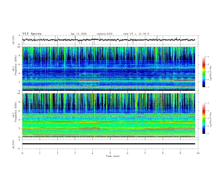Click the date label Jan. 13, 2026
The width and height of the screenshot is (223, 172).
point(79,34)
